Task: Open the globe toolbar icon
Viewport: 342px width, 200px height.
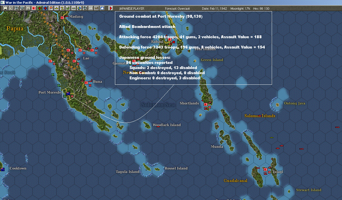Action: tap(79, 8)
